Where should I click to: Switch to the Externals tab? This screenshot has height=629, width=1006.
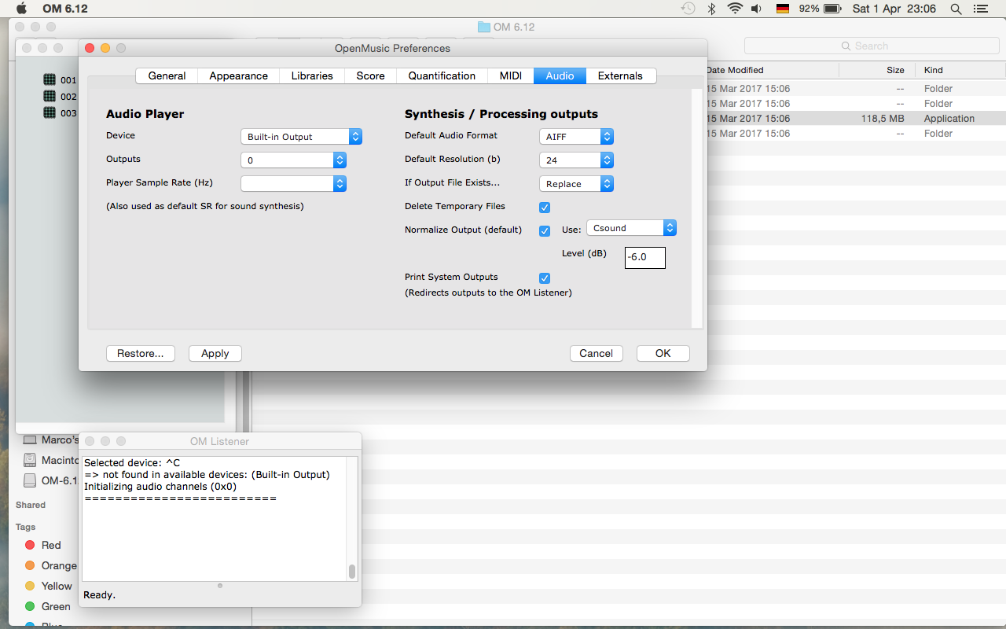coord(620,75)
